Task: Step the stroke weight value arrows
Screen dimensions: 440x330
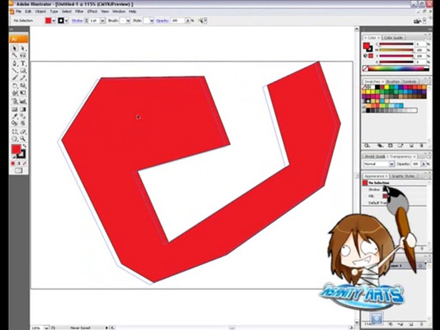Action: (87, 21)
